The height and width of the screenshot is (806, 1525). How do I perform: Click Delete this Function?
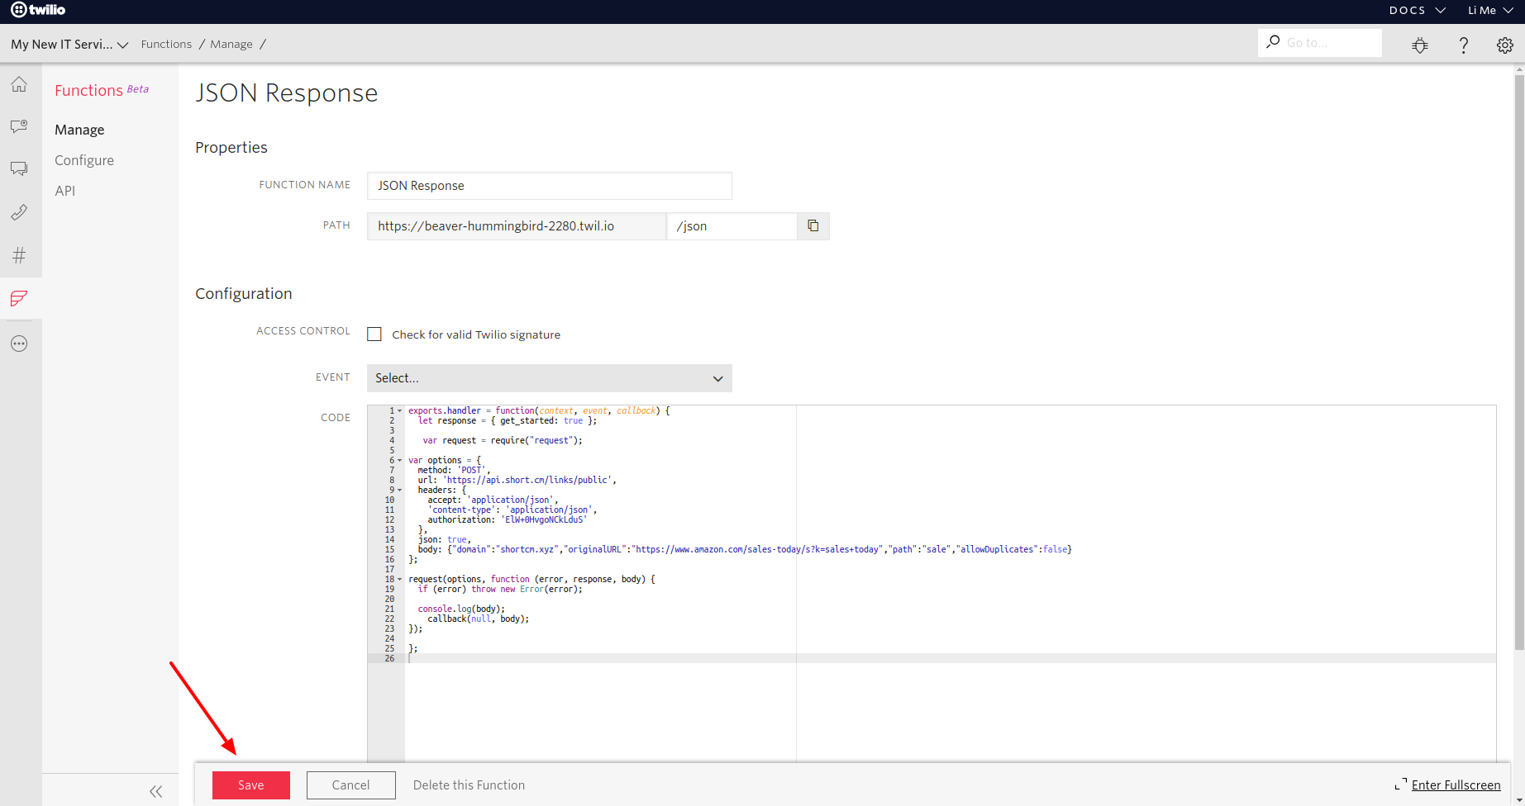pos(469,785)
